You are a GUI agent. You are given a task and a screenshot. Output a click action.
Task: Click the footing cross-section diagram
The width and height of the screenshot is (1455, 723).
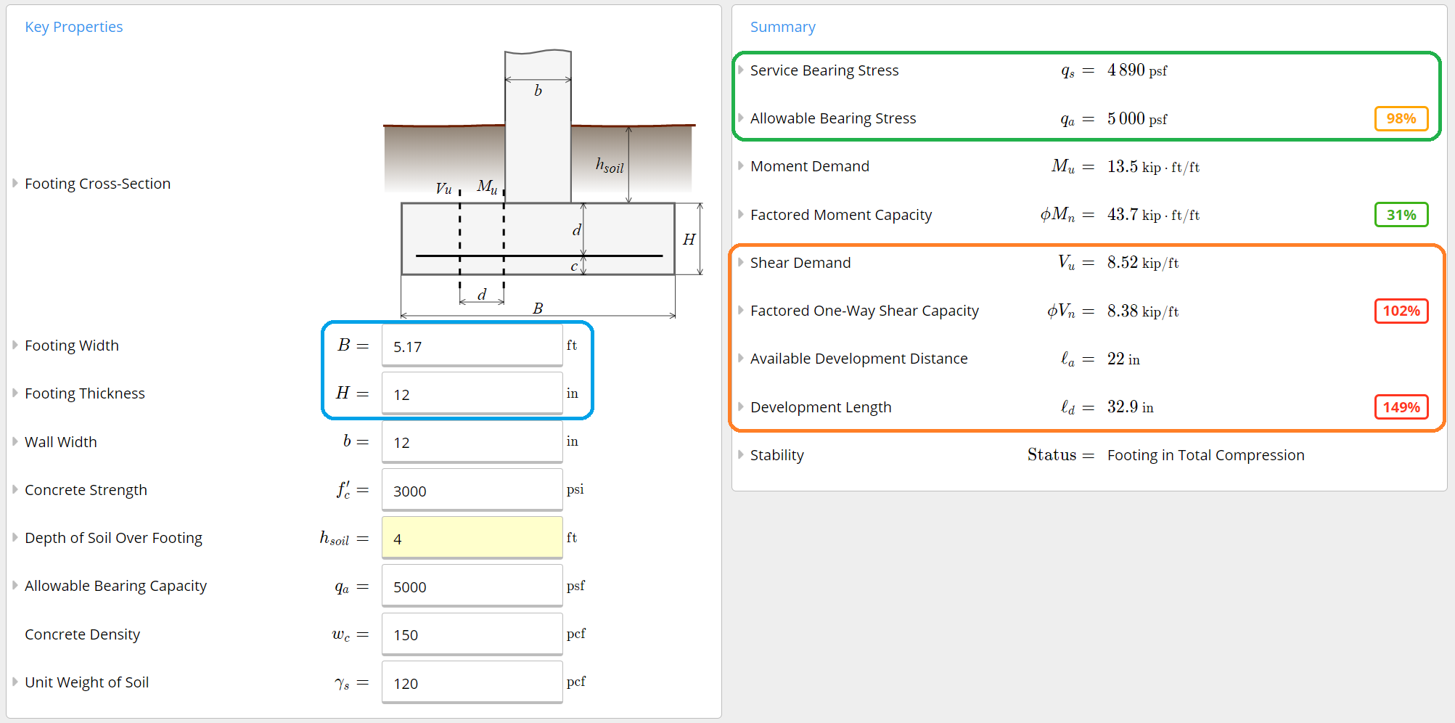(543, 184)
